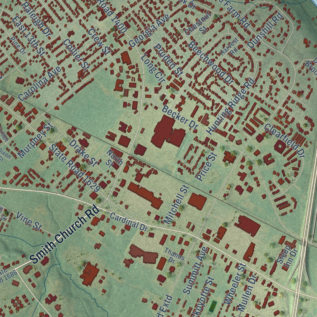
Task: Select the Clearfield Dr label
Action: (x=285, y=141)
